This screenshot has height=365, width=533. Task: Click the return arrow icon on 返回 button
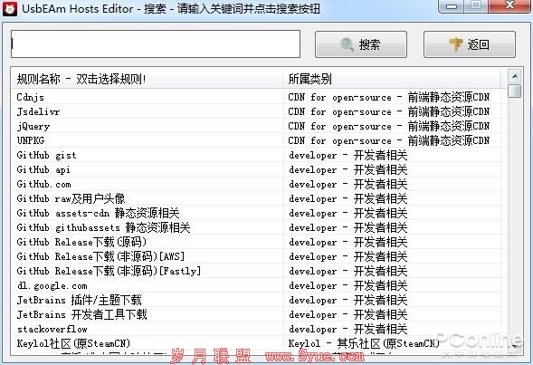(456, 44)
